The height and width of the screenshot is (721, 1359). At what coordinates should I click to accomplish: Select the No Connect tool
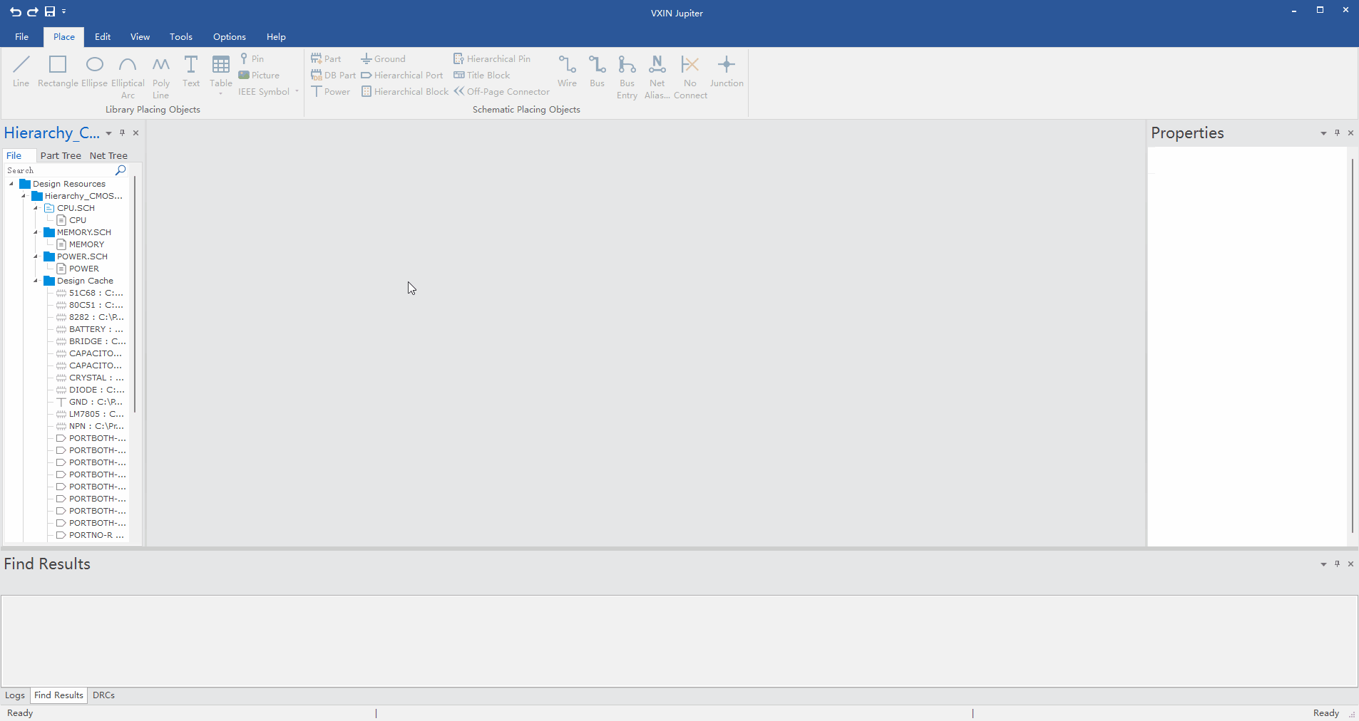(x=690, y=77)
